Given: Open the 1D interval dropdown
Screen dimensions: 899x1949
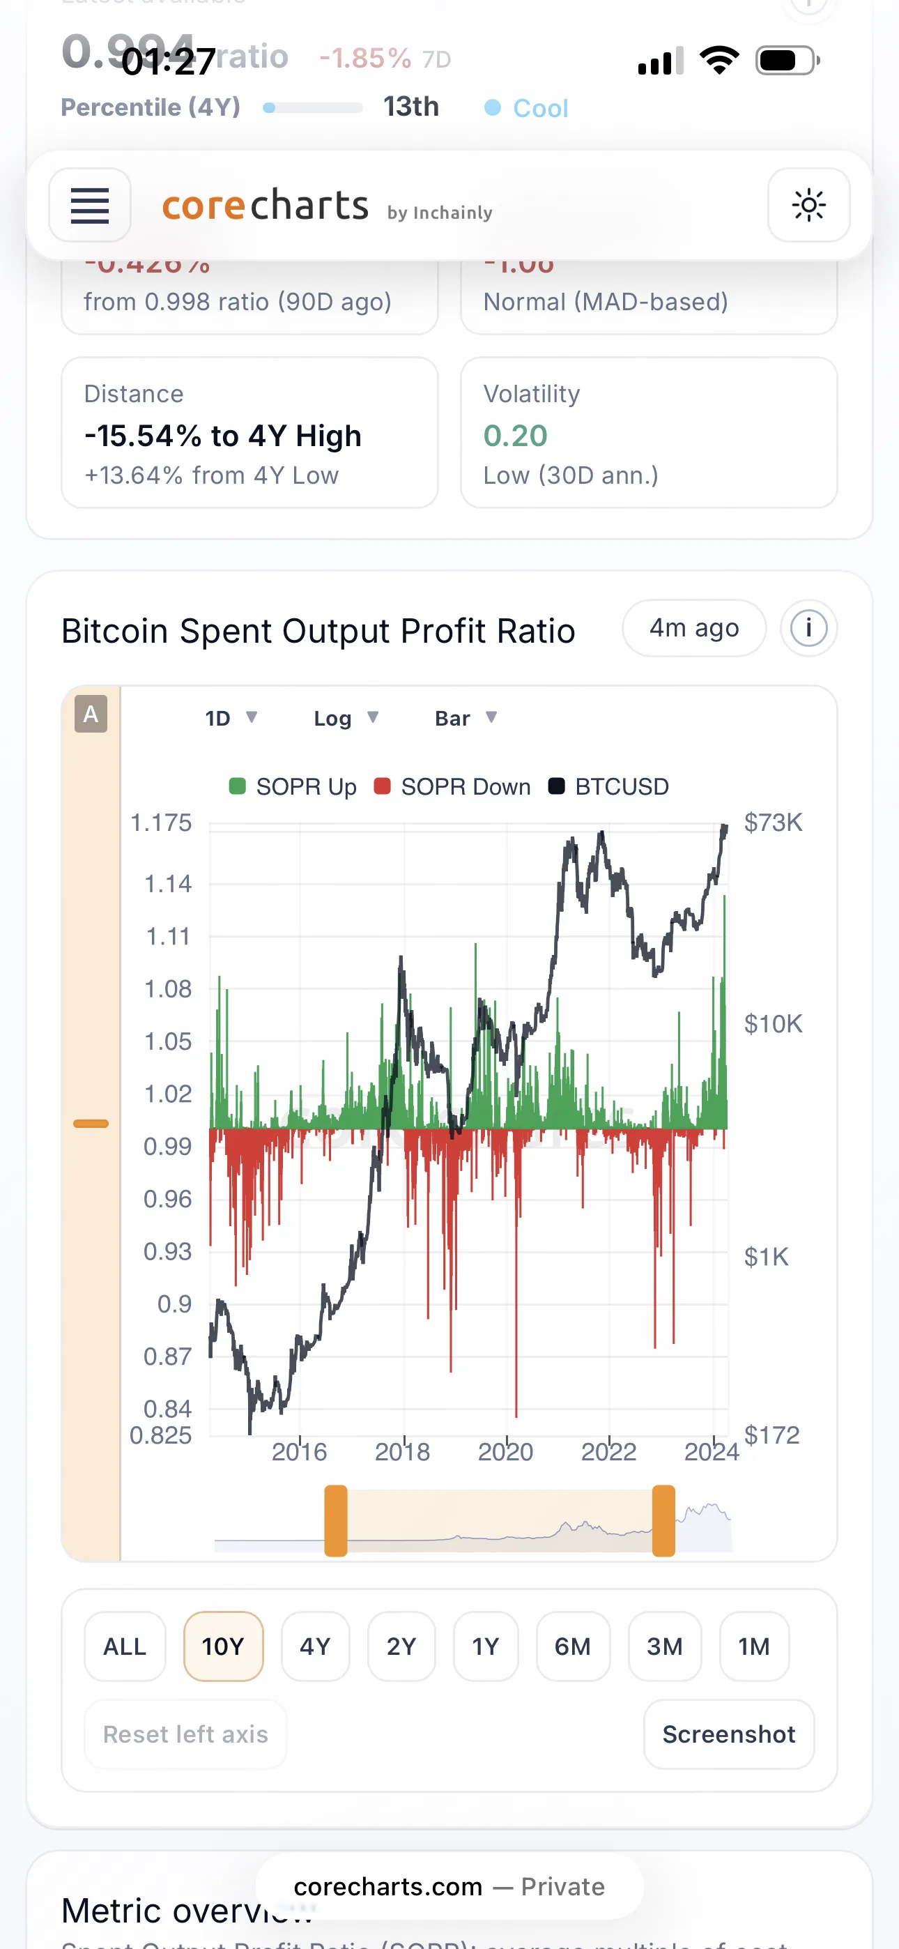Looking at the screenshot, I should pyautogui.click(x=231, y=718).
